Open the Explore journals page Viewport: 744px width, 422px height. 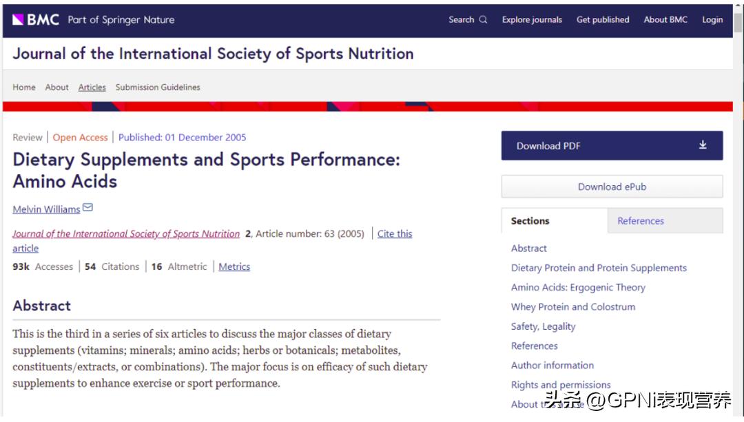point(531,19)
